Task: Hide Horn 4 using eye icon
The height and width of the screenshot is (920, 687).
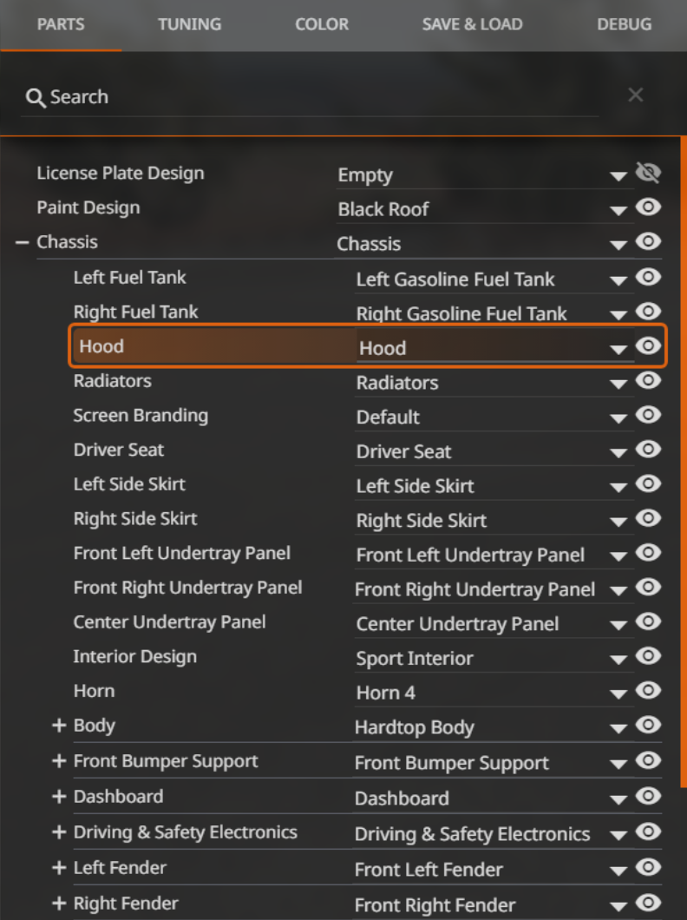Action: point(648,691)
